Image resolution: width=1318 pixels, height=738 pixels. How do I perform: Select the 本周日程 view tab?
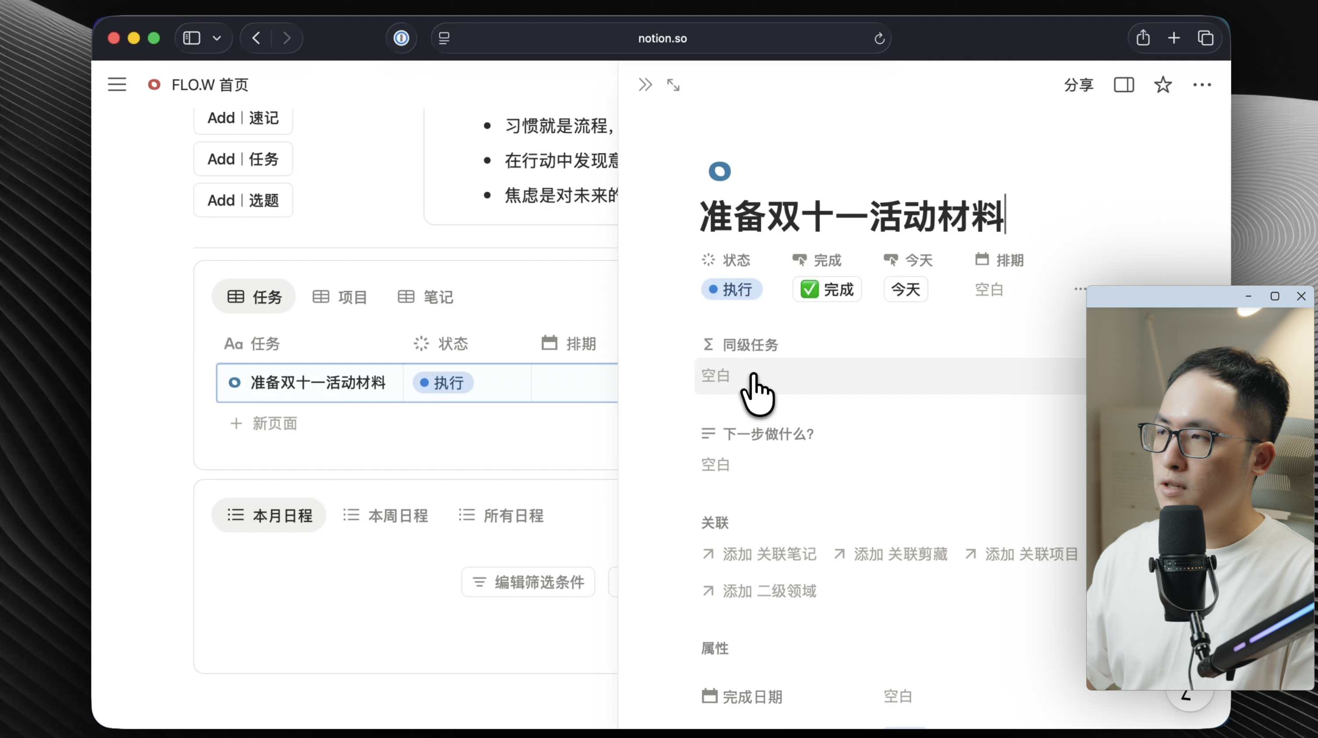click(x=386, y=516)
